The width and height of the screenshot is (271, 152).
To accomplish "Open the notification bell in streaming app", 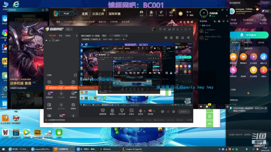I will (183, 37).
